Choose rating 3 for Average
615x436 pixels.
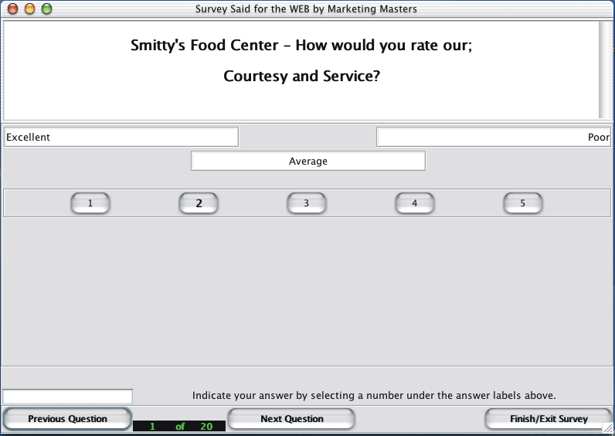pyautogui.click(x=306, y=203)
